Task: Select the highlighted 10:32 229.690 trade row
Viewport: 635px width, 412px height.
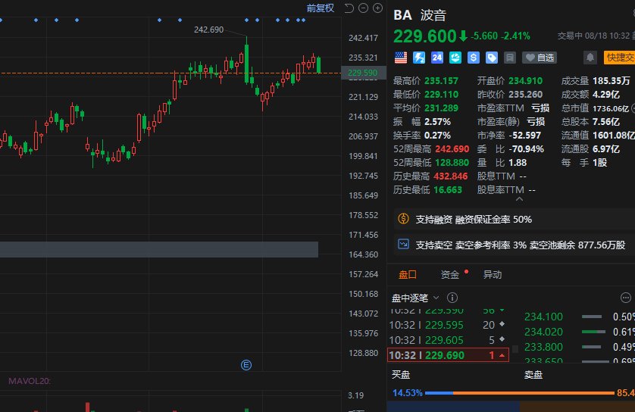Action: click(448, 355)
